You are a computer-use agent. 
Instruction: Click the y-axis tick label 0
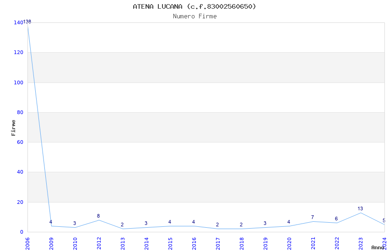(x=22, y=232)
